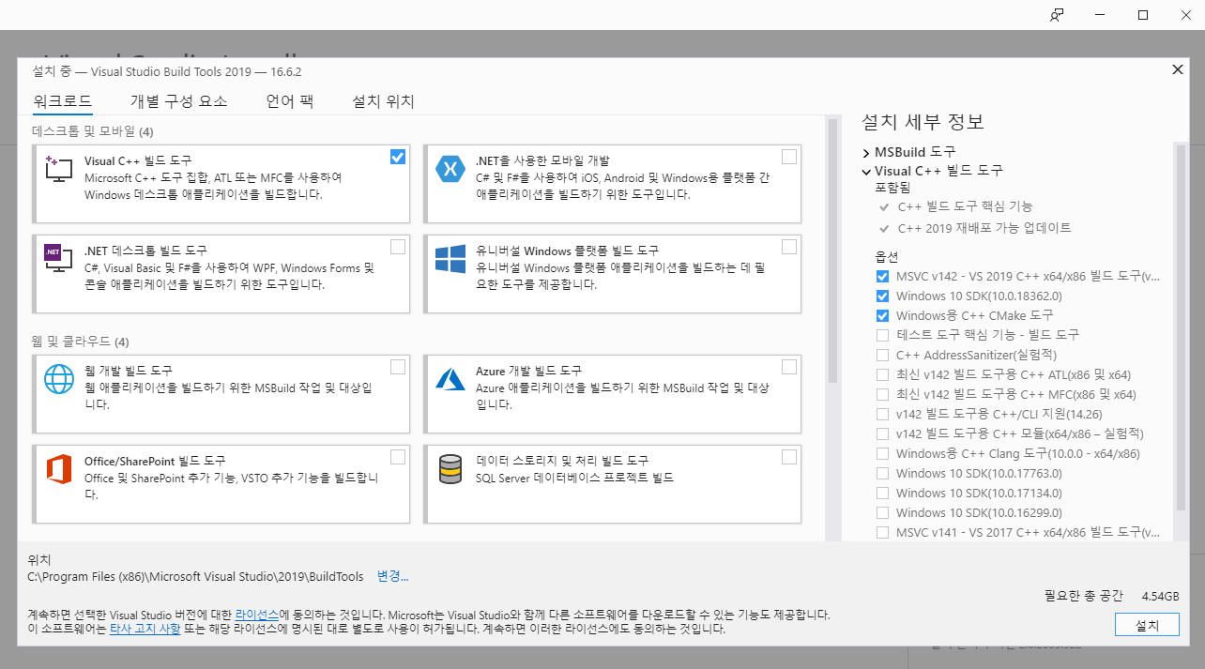Screen dimensions: 1205x669
Task: Open the 워크로드 tab
Action: (62, 101)
